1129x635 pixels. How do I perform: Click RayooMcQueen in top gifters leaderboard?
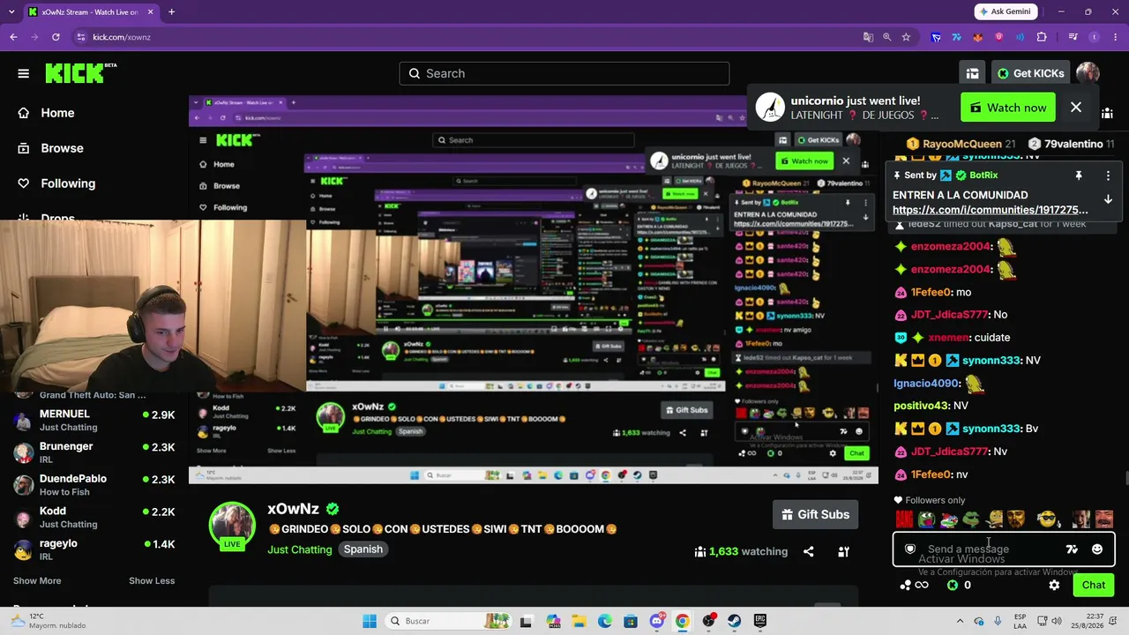[961, 144]
